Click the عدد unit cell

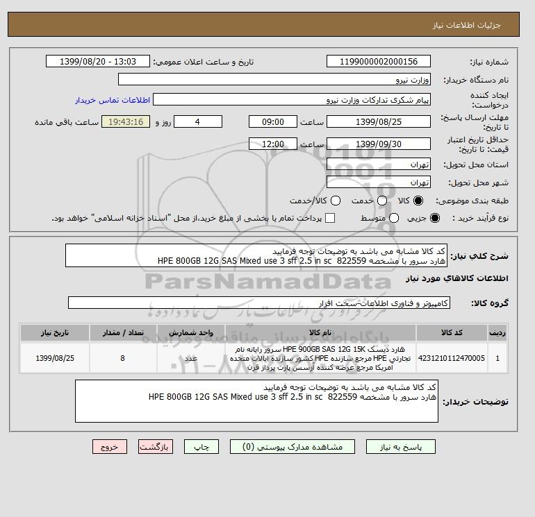[x=191, y=358]
